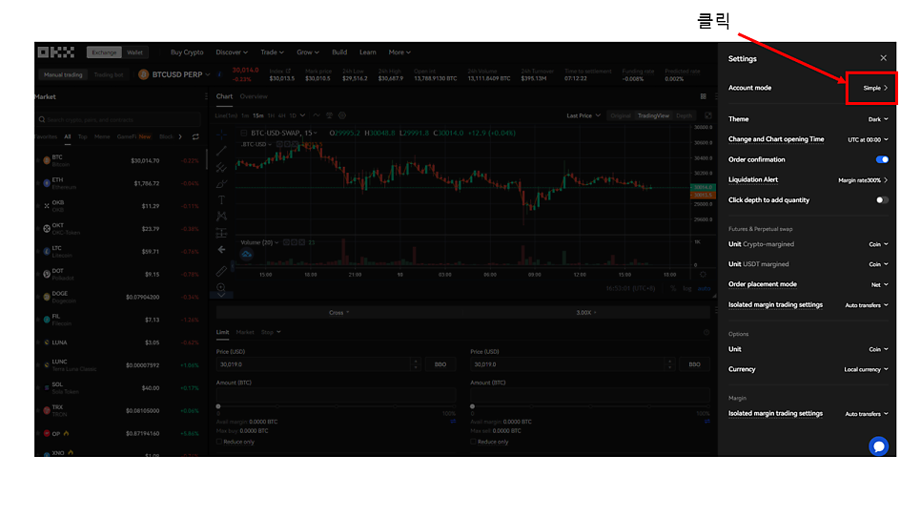Select the 1H chart interval

tap(271, 115)
